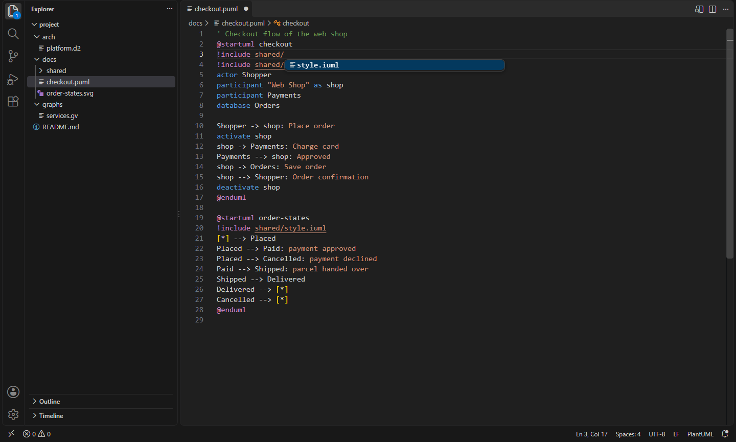This screenshot has width=736, height=442.
Task: Follow the shared/style.iuml include link
Action: [x=290, y=228]
